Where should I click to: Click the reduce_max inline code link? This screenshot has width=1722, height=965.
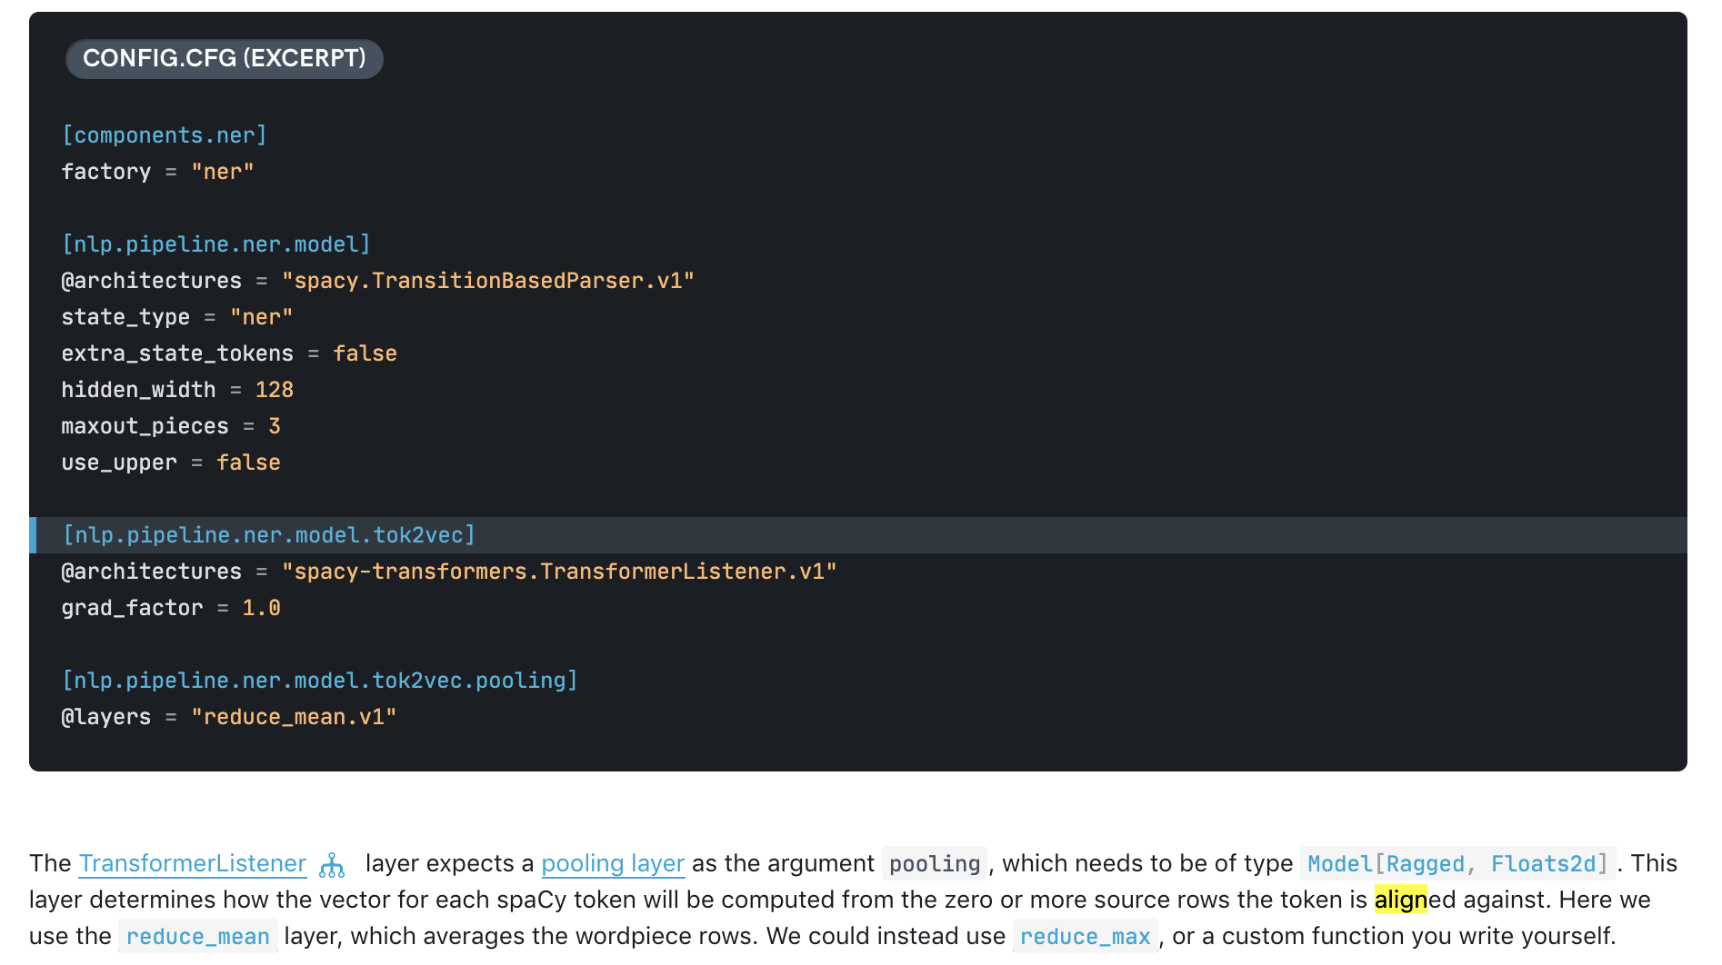pyautogui.click(x=1085, y=936)
